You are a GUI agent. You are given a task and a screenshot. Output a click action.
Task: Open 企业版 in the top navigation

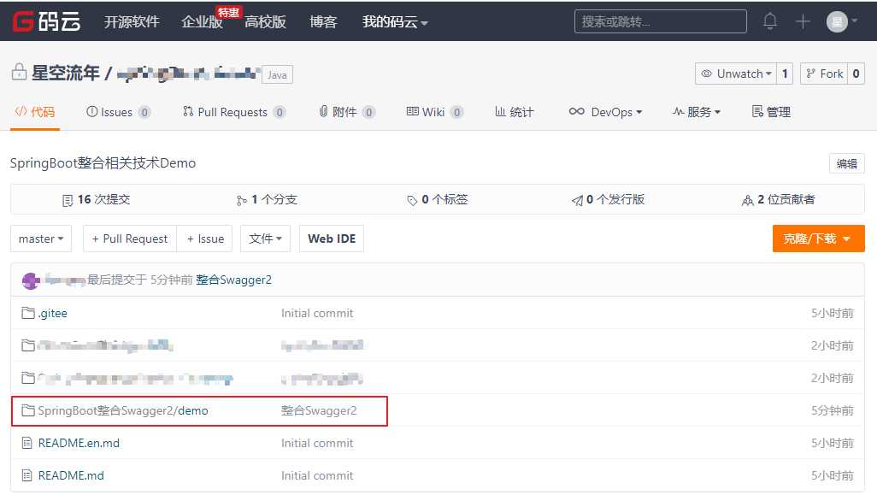point(202,22)
